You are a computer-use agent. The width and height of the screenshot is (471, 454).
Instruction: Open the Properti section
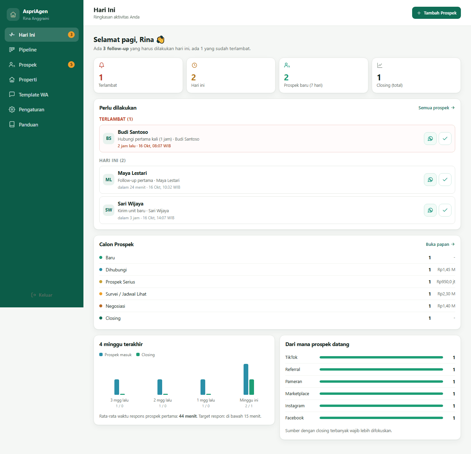(x=42, y=80)
